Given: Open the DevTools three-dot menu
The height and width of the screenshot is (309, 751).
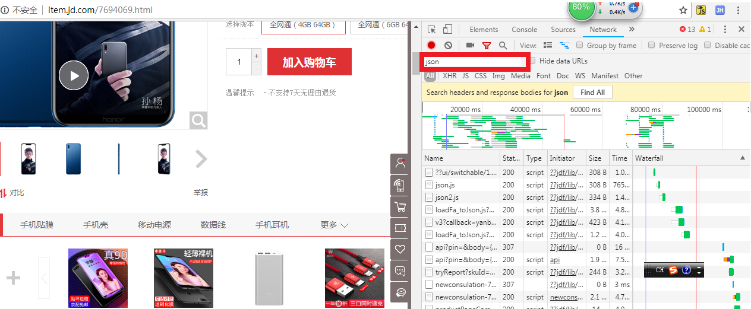Looking at the screenshot, I should pyautogui.click(x=725, y=29).
